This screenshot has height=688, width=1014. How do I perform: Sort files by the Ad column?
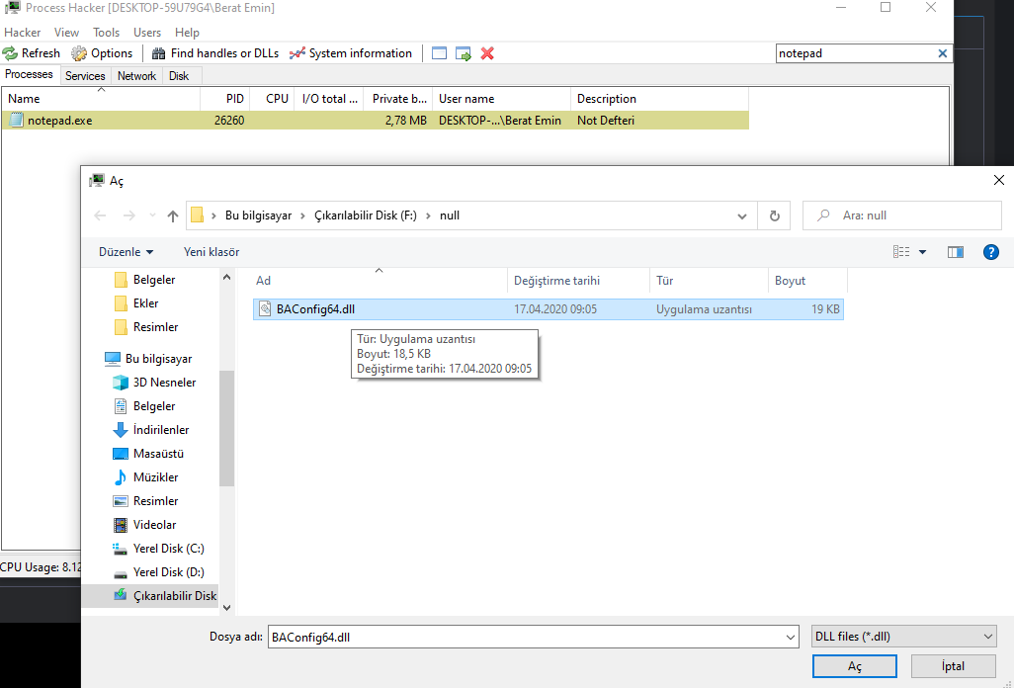click(379, 281)
